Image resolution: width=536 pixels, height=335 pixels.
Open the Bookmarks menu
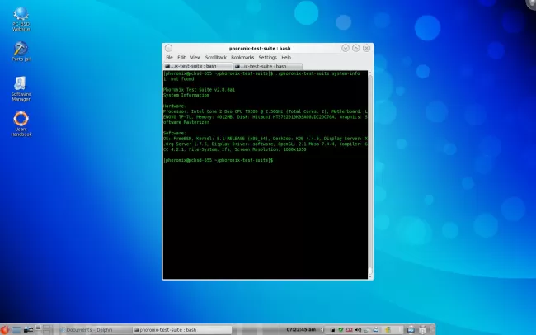[242, 58]
